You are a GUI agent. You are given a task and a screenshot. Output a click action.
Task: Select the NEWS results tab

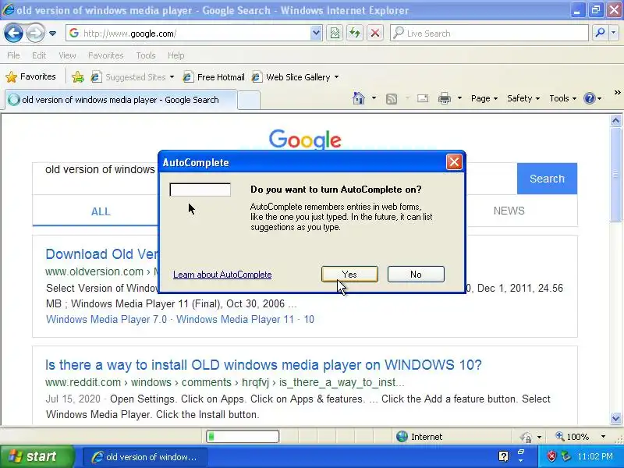click(509, 211)
